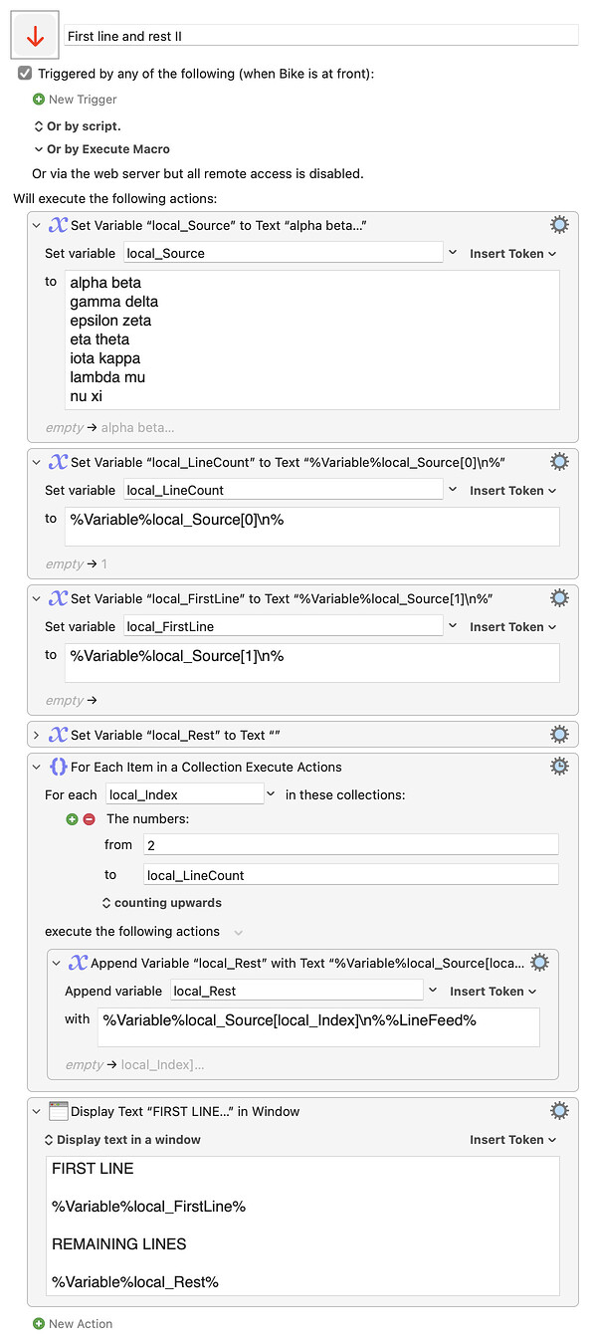589x1340 pixels.
Task: Click the 'alpha beta' text area
Action: pyautogui.click(x=312, y=339)
